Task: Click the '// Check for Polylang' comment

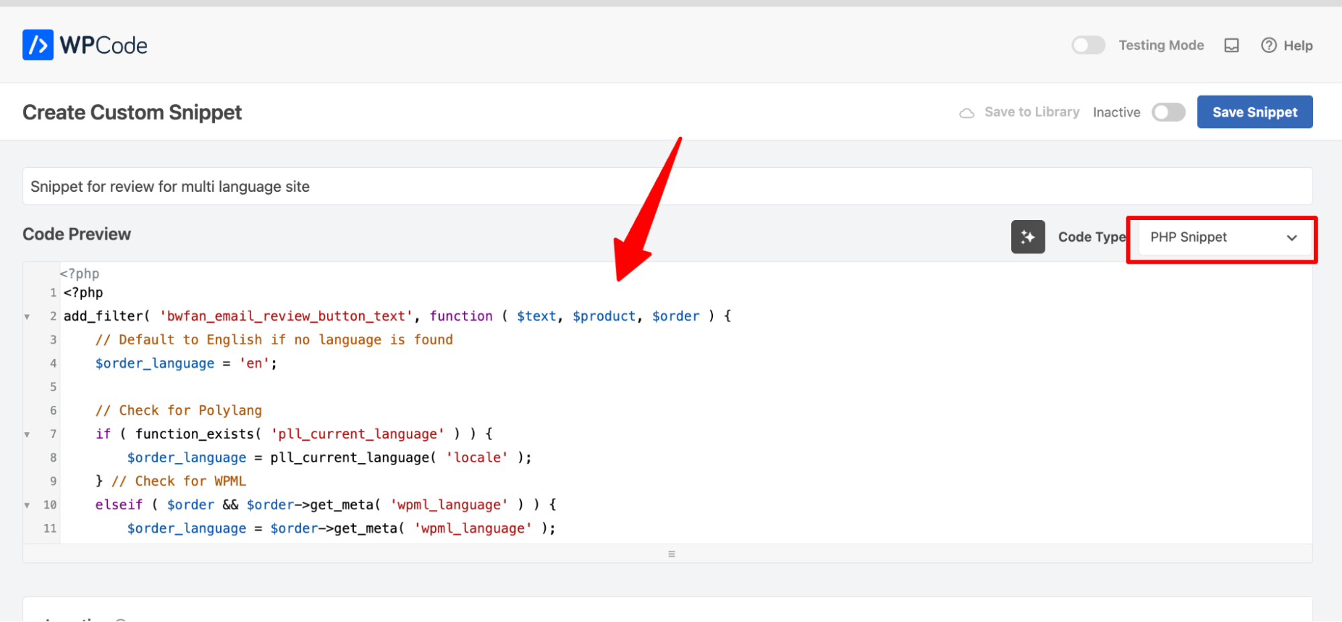Action: click(179, 410)
